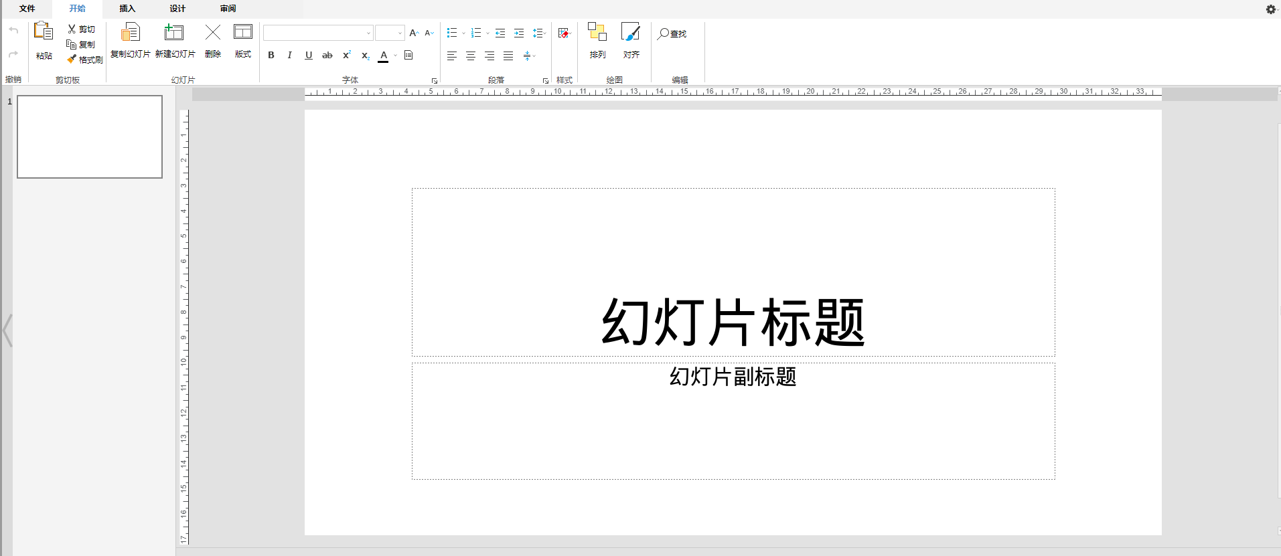Cut selection with 剪切

[x=82, y=29]
